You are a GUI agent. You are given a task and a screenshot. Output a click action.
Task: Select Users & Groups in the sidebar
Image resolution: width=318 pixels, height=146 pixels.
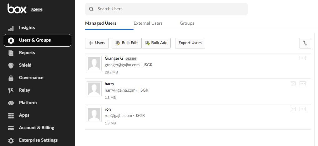(x=38, y=40)
